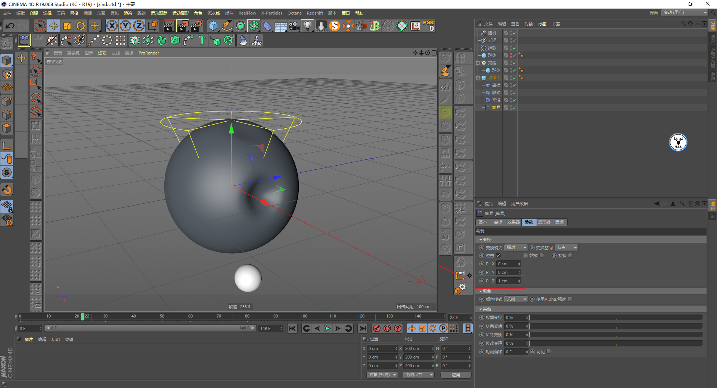Screen dimensions: 717x388
Task: Collapse the 克隆 tree node
Action: [478, 63]
